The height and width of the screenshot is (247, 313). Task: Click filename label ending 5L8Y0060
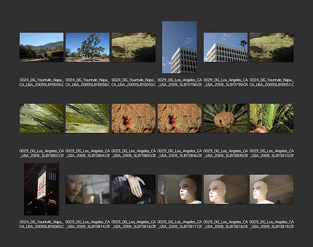click(42, 224)
